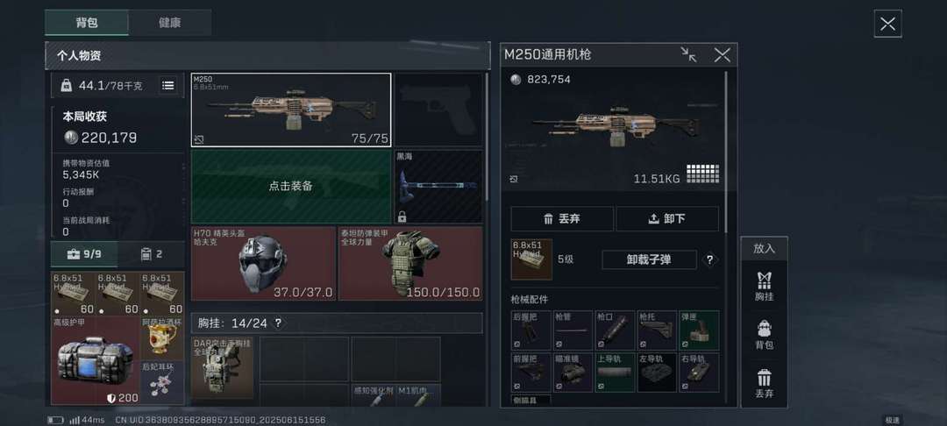Select the pocket tab showing 2

(151, 254)
